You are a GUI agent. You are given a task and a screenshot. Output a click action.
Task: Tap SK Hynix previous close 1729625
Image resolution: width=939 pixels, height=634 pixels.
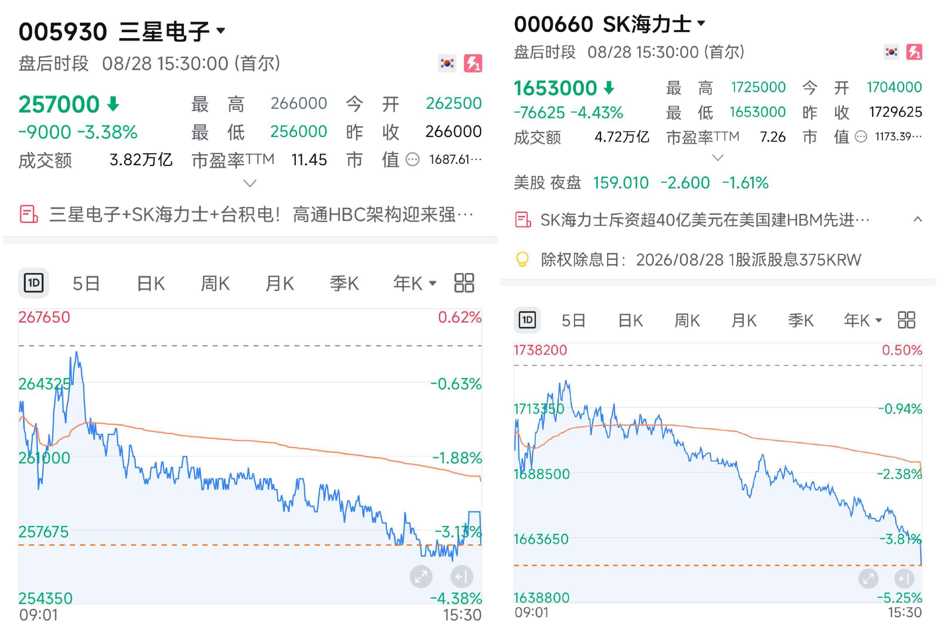coord(895,112)
